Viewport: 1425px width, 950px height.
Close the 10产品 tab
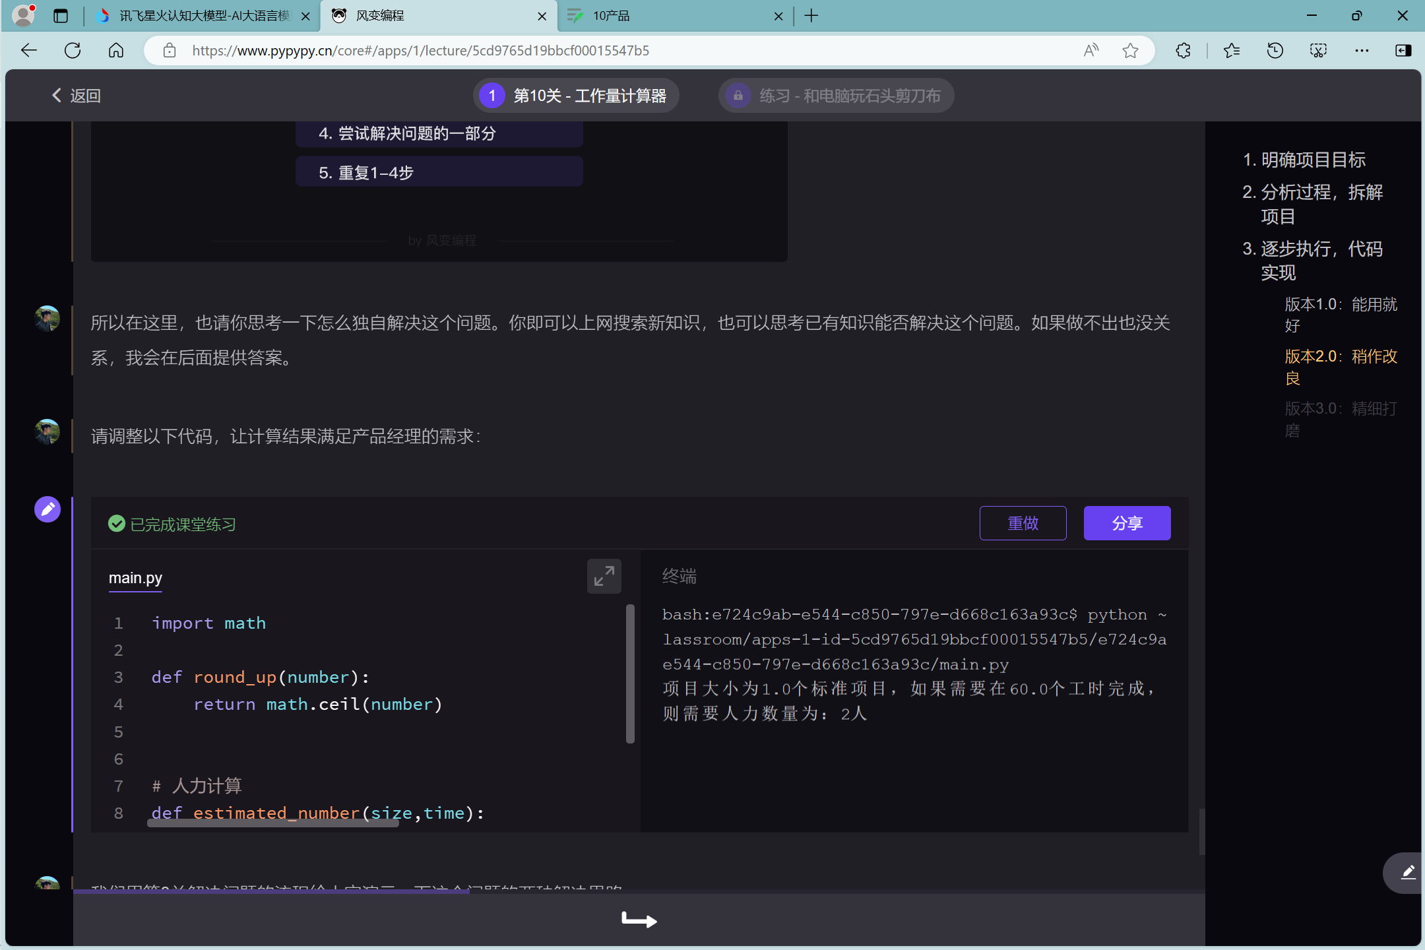coord(778,16)
